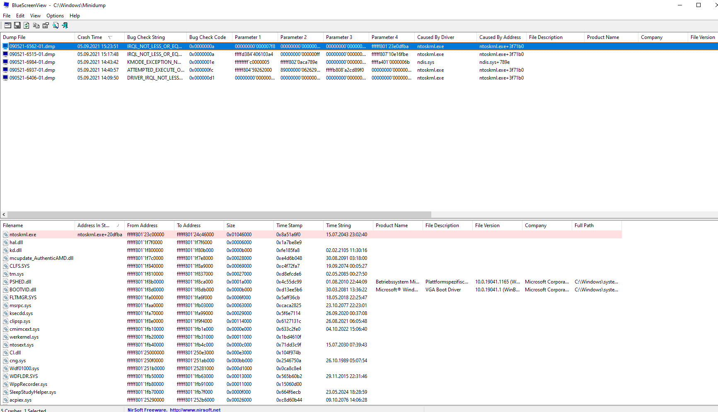Select the clipsp.sys row
The width and height of the screenshot is (718, 412).
point(311,321)
